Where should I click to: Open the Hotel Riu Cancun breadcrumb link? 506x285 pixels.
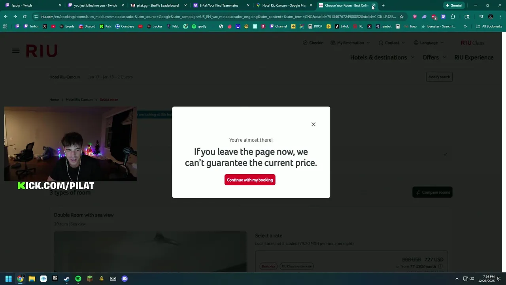(x=79, y=100)
